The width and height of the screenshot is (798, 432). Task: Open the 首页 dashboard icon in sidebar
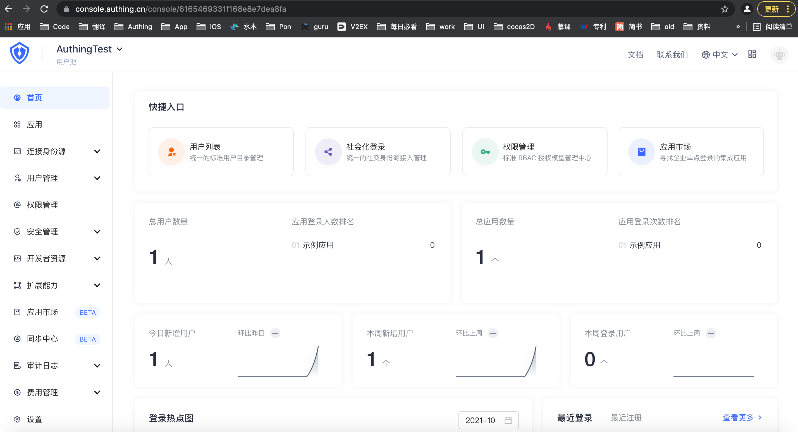click(x=17, y=98)
